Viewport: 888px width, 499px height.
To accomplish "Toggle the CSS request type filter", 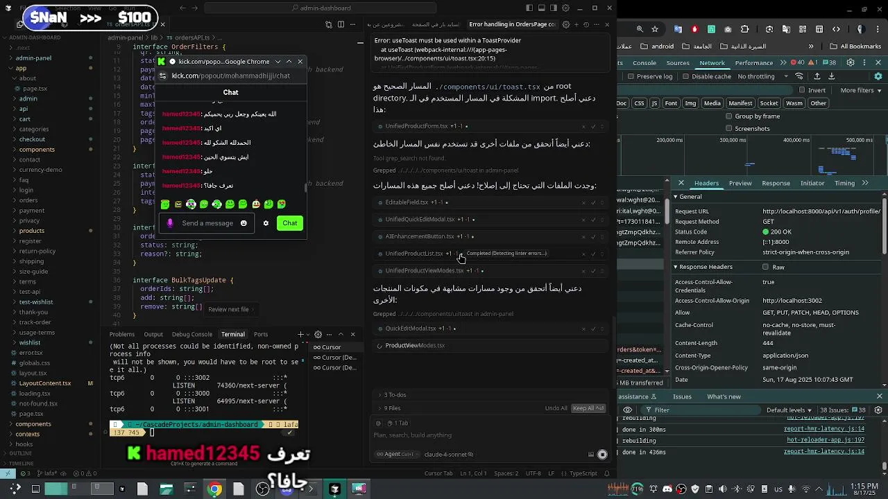I will pyautogui.click(x=639, y=103).
